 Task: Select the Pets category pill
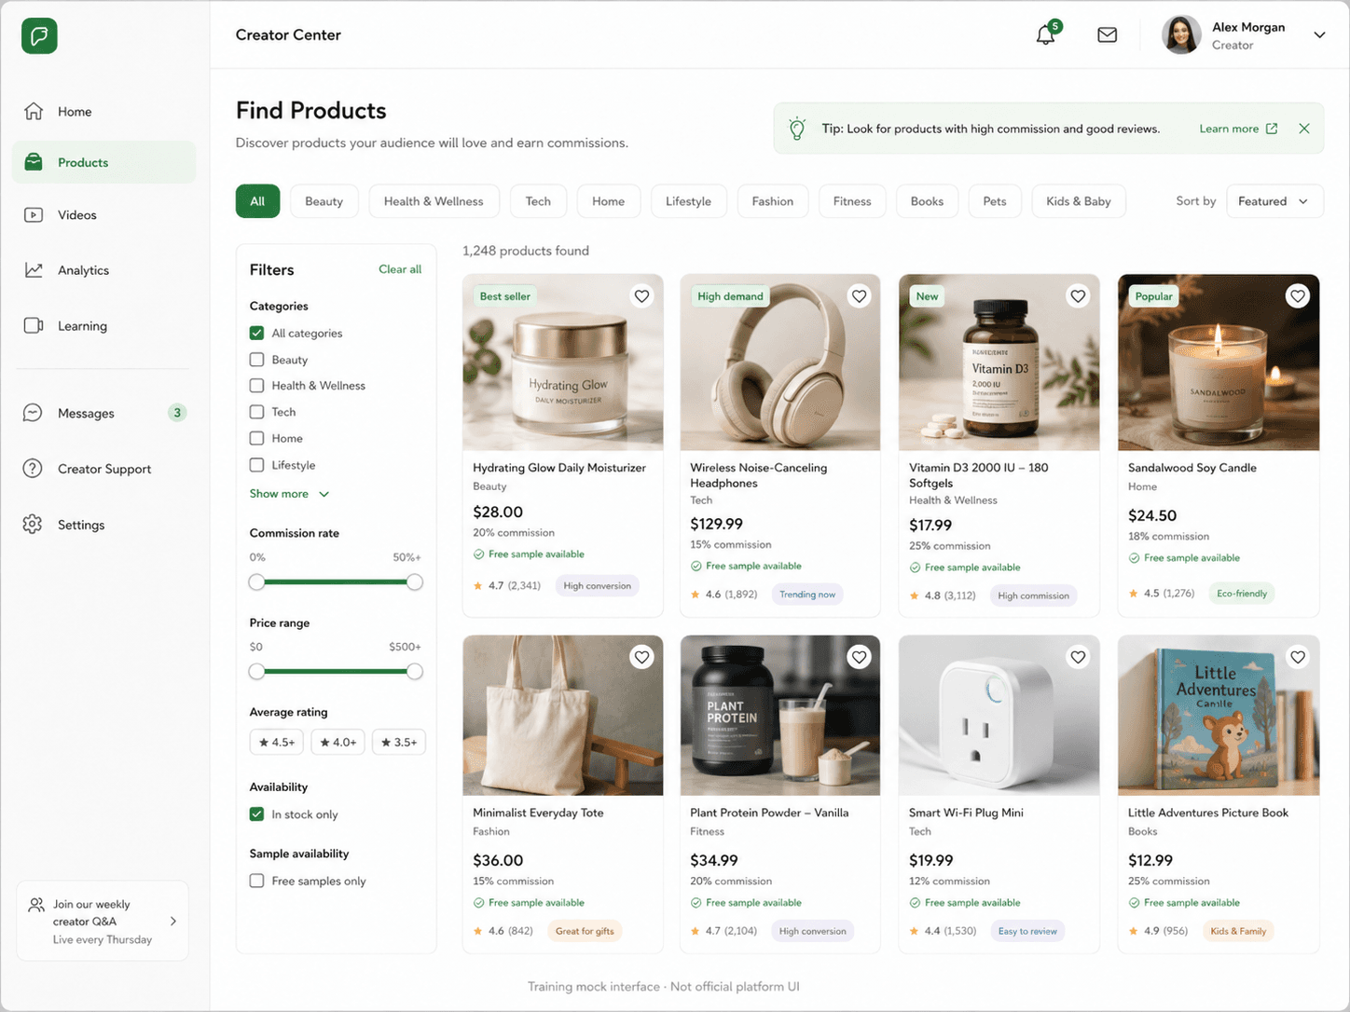tap(995, 201)
